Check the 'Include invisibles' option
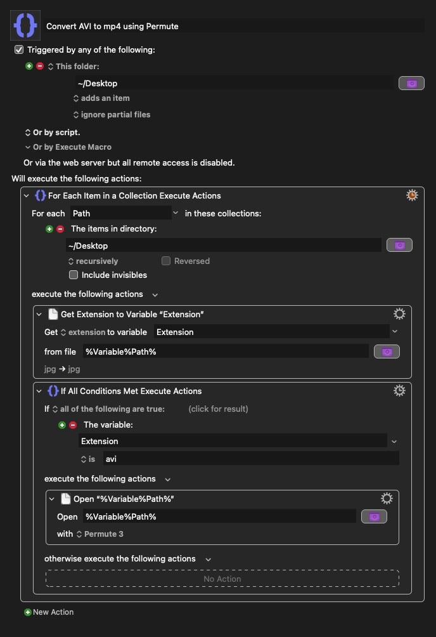The image size is (436, 637). [74, 275]
